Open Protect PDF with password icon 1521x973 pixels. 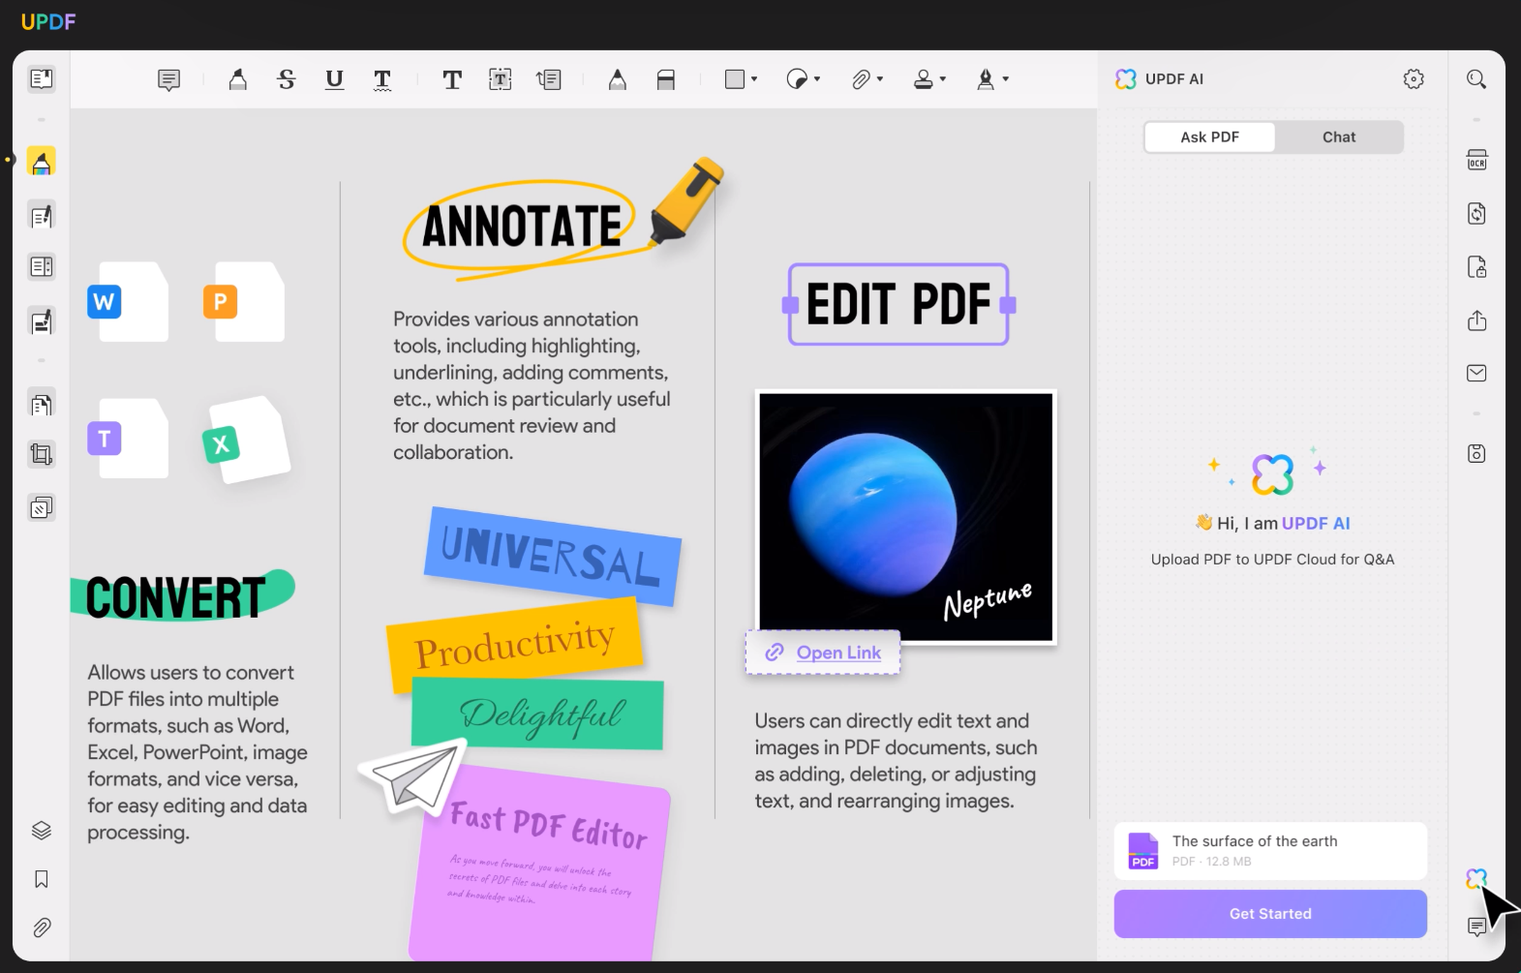pyautogui.click(x=1476, y=267)
